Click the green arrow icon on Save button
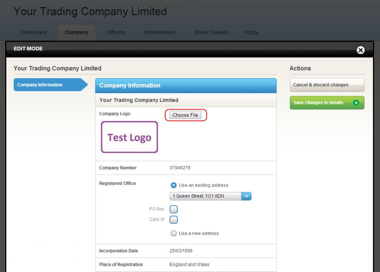This screenshot has height=272, width=380. click(356, 103)
